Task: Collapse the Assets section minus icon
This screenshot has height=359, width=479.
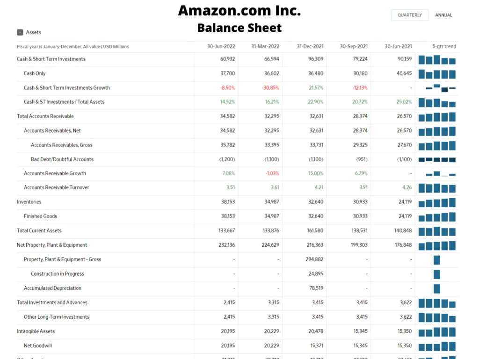Action: tap(20, 32)
